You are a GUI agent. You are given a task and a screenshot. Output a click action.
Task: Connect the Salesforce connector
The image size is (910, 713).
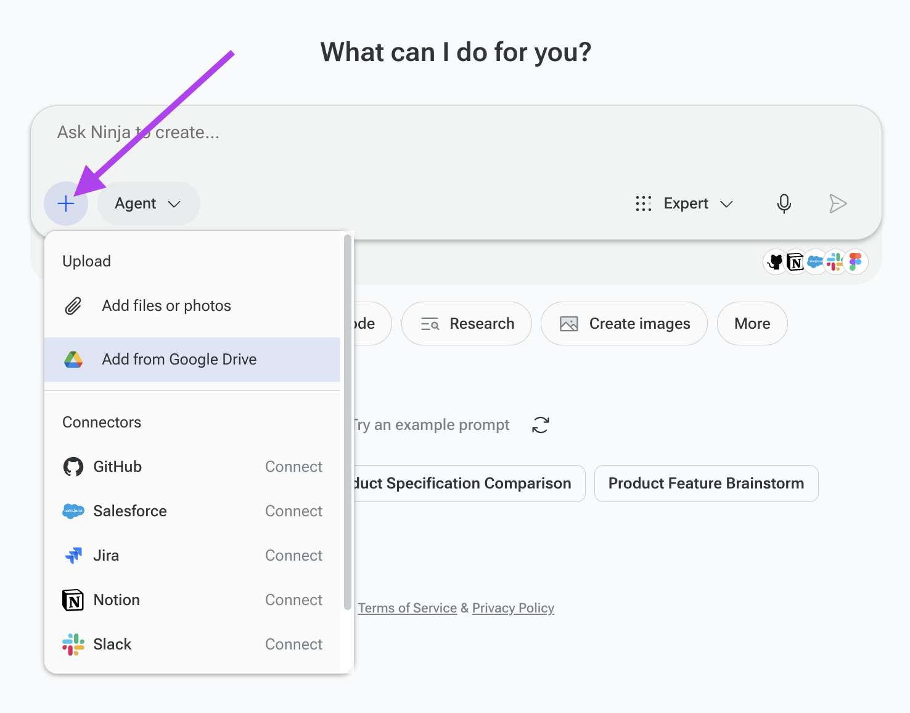point(293,511)
